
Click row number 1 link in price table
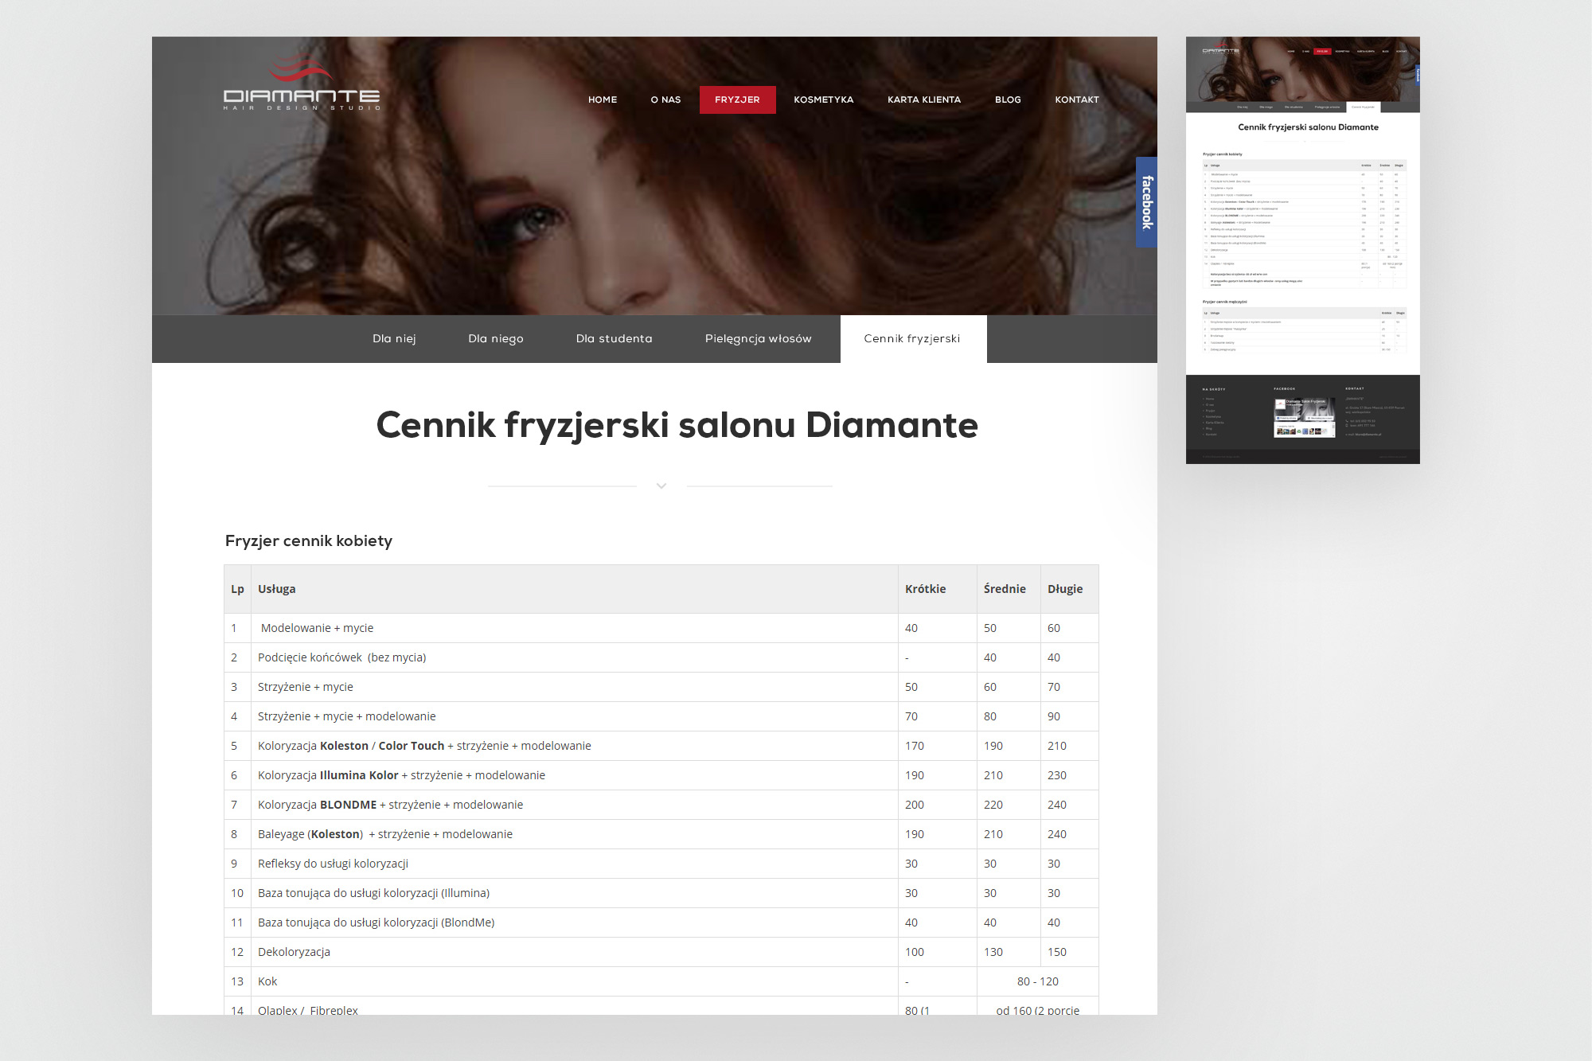(x=234, y=628)
